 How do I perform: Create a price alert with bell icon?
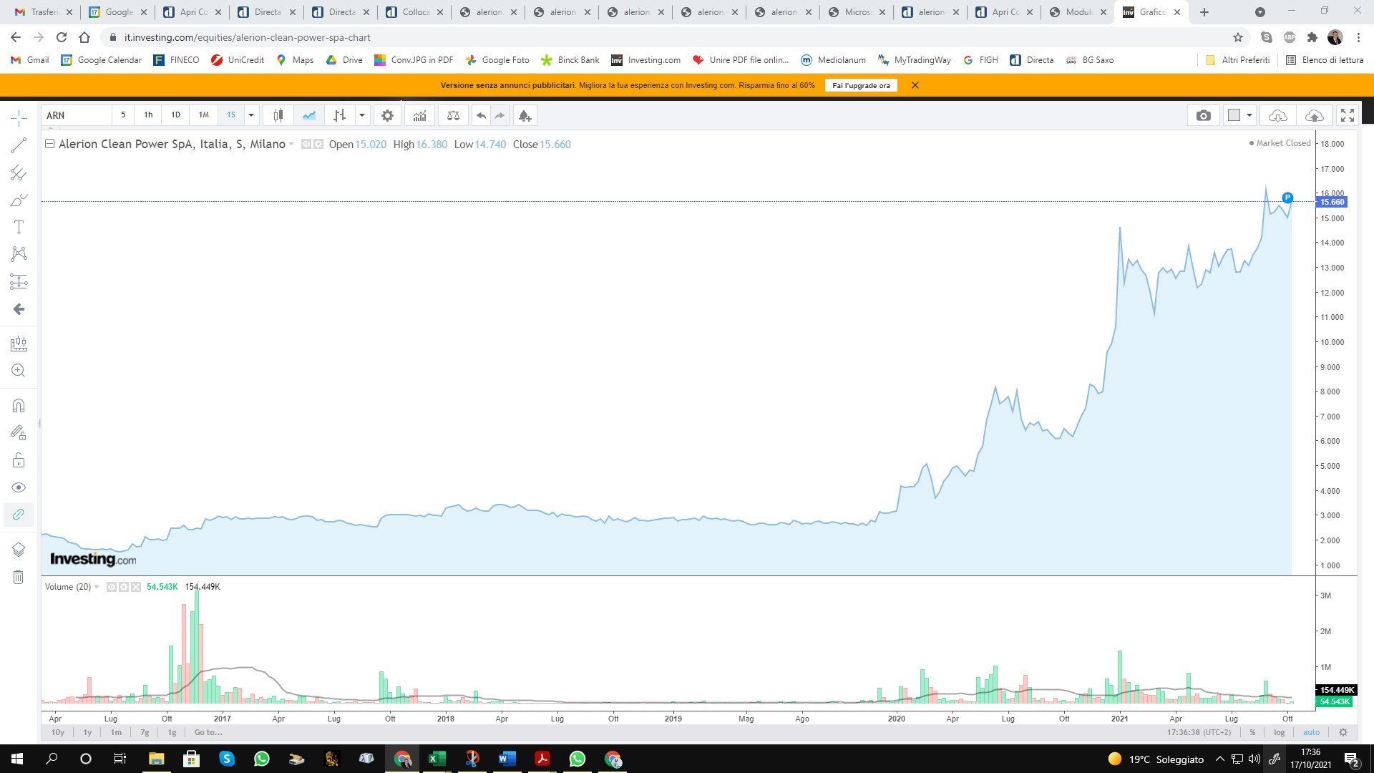525,115
